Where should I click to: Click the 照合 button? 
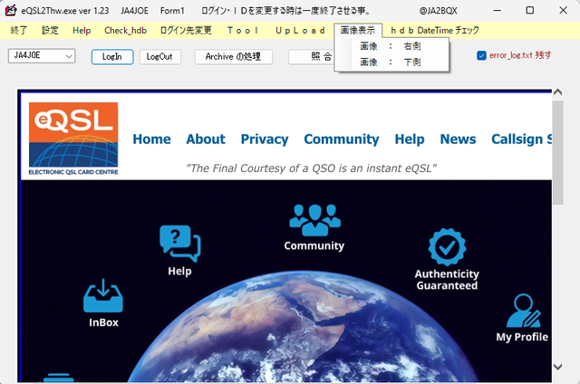312,56
